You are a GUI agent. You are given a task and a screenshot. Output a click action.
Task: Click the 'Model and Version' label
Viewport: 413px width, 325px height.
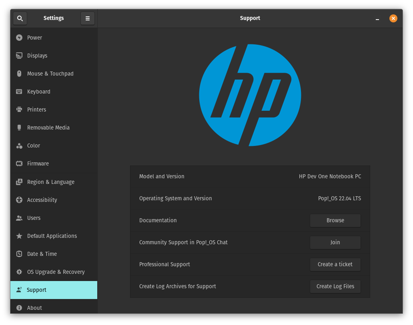162,176
